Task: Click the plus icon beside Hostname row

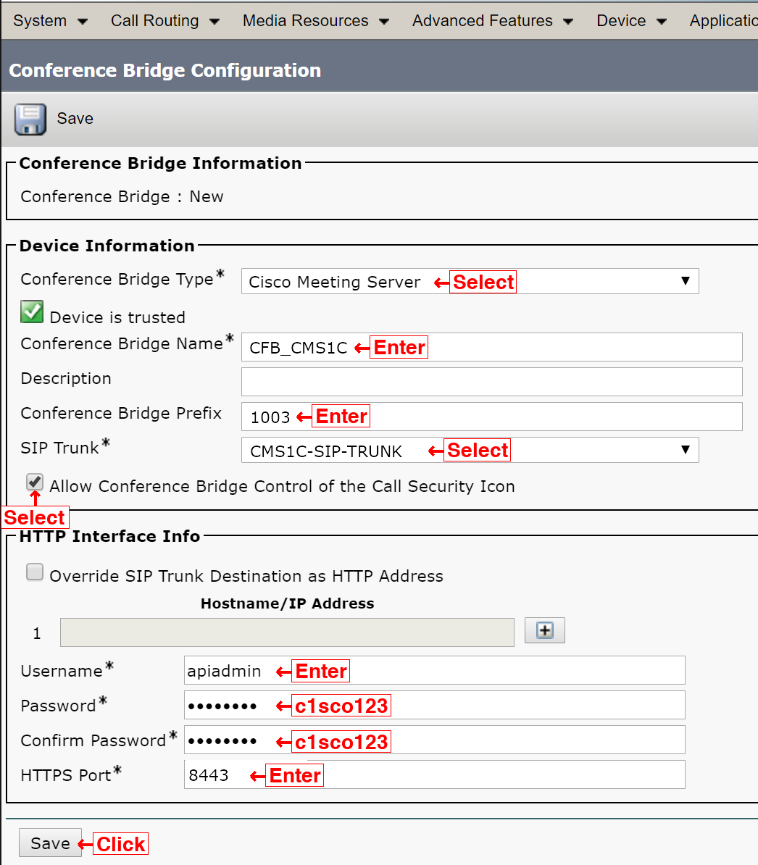Action: [x=544, y=630]
